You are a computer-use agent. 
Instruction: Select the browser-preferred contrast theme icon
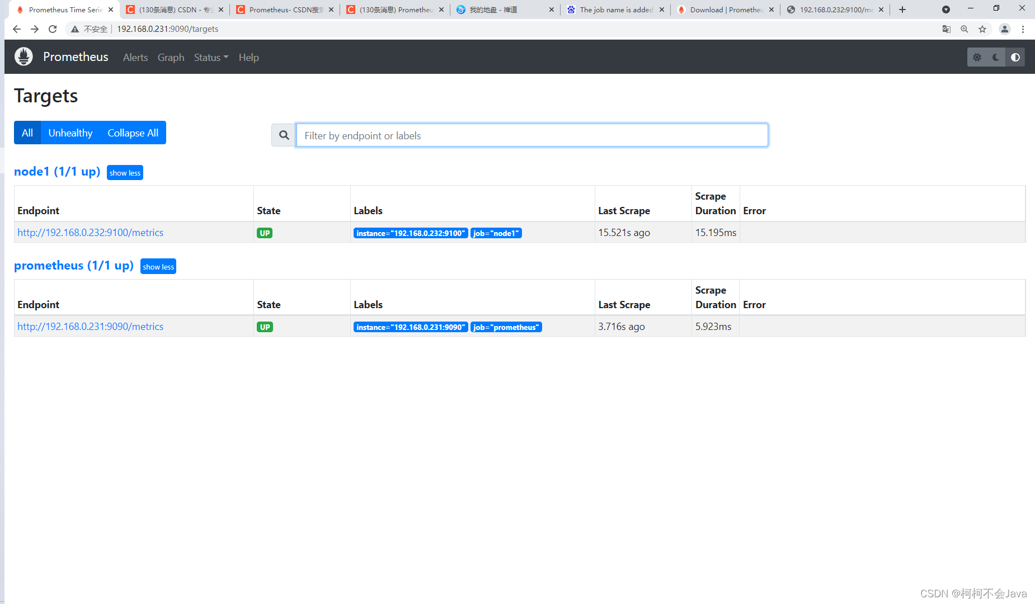click(1015, 57)
